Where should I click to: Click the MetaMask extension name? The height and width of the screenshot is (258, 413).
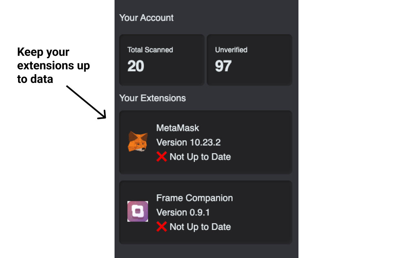pyautogui.click(x=178, y=128)
